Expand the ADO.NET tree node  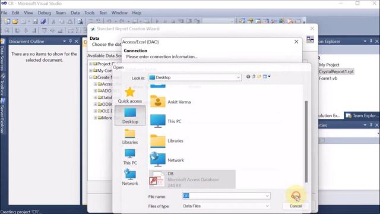95,91
